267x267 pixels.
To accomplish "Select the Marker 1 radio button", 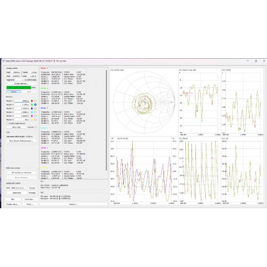I will pos(35,101).
